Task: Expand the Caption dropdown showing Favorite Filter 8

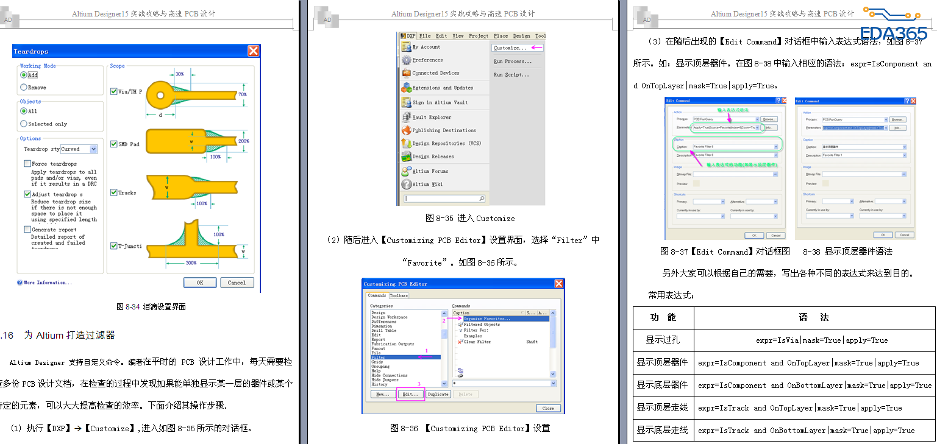Action: coord(776,147)
